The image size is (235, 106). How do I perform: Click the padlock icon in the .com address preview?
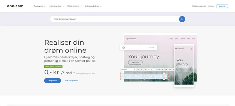coord(123,47)
